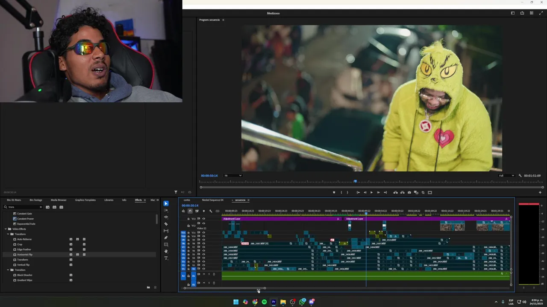Select the Ripple Edit tool
547x307 pixels.
166,217
